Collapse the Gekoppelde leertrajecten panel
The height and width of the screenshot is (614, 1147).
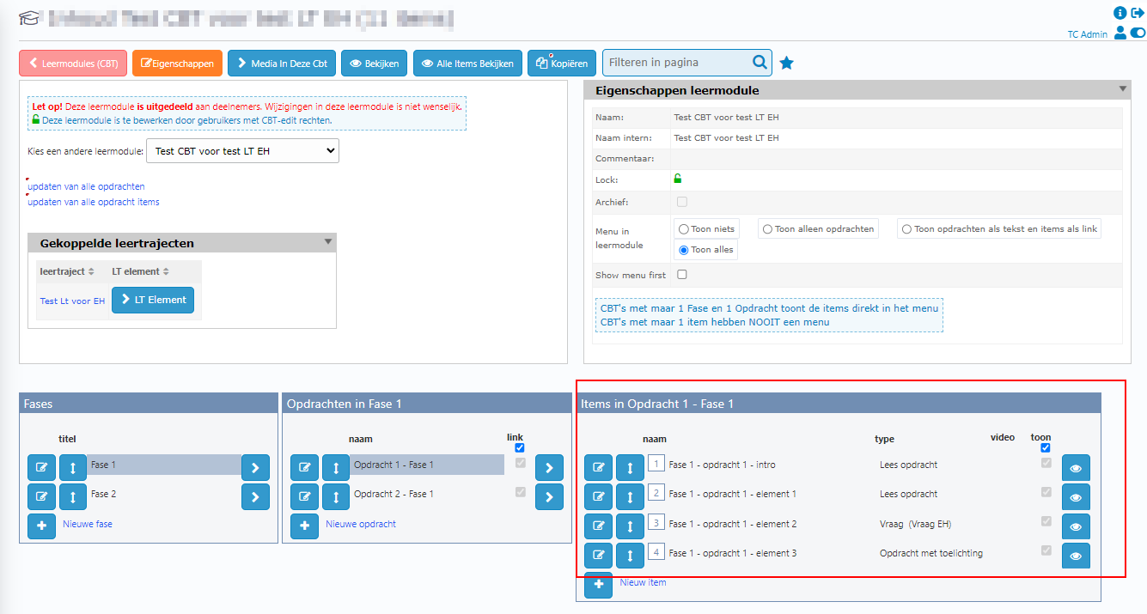(x=327, y=242)
